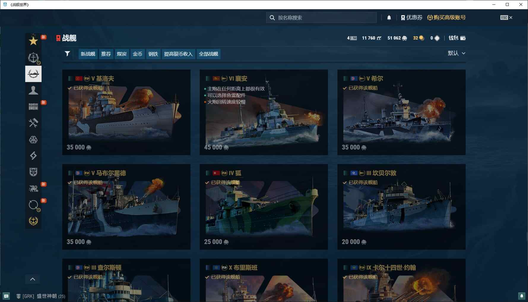Click the 32 doubloons balance
This screenshot has width=528, height=302.
[x=418, y=38]
